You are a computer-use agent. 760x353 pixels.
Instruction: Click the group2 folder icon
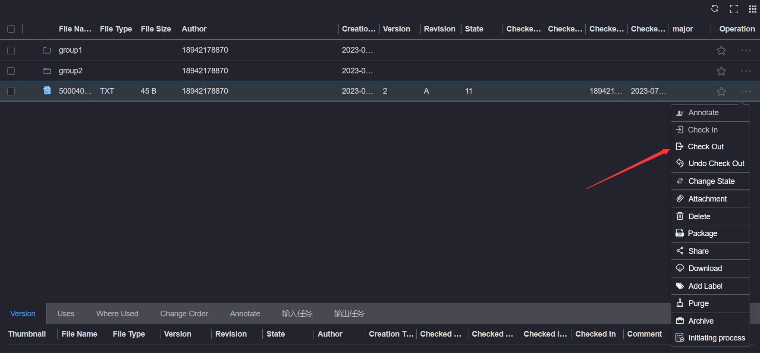(x=47, y=71)
